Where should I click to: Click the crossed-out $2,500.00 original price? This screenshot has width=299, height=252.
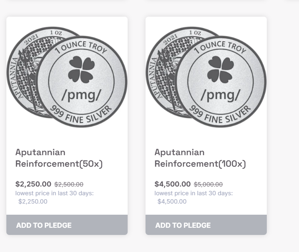tap(69, 185)
